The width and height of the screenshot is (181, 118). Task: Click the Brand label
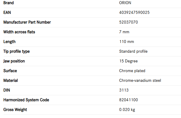(x=8, y=3)
